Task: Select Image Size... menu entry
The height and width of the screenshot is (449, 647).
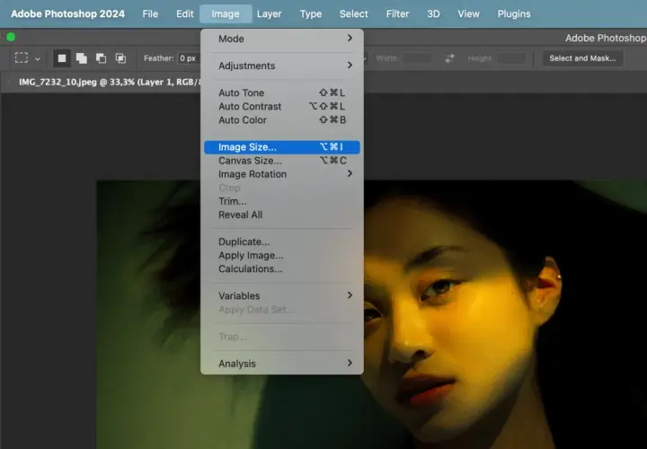Action: click(282, 147)
